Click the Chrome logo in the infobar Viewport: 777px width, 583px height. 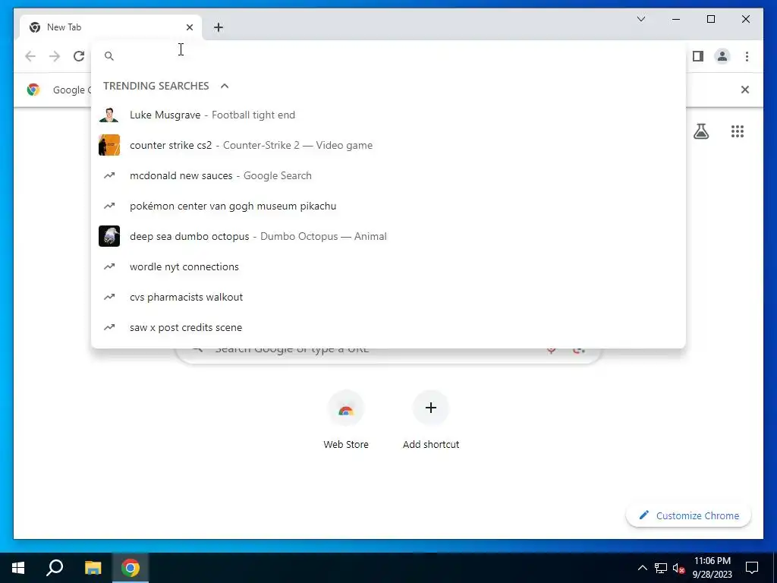[33, 90]
